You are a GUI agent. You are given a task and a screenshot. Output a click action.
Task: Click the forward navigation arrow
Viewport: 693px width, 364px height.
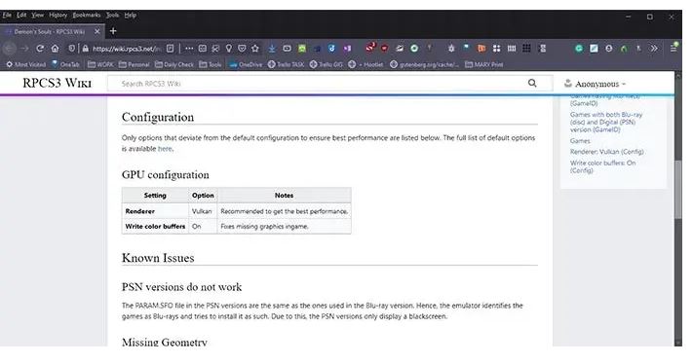24,49
